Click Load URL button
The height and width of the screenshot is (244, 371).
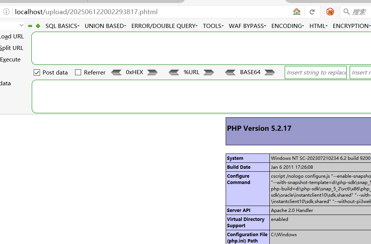[x=12, y=37]
